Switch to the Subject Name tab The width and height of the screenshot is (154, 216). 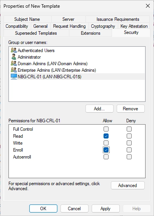click(27, 19)
